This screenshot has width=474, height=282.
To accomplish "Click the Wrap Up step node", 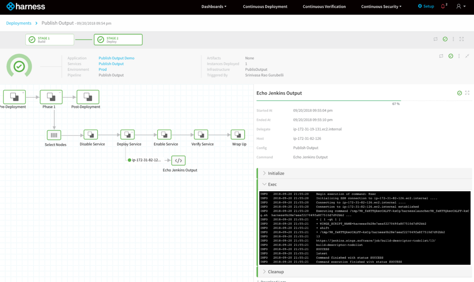I will [238, 135].
